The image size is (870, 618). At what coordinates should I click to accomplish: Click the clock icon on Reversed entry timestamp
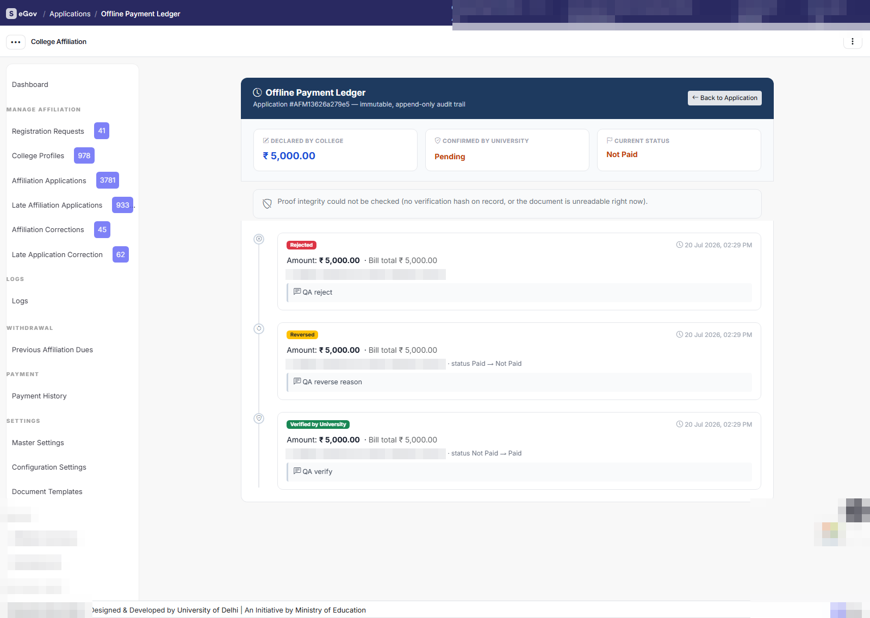[x=680, y=335]
